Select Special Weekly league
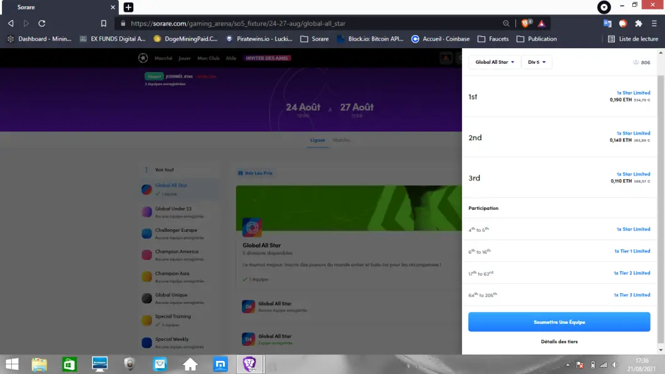The width and height of the screenshot is (665, 374). tap(180, 343)
